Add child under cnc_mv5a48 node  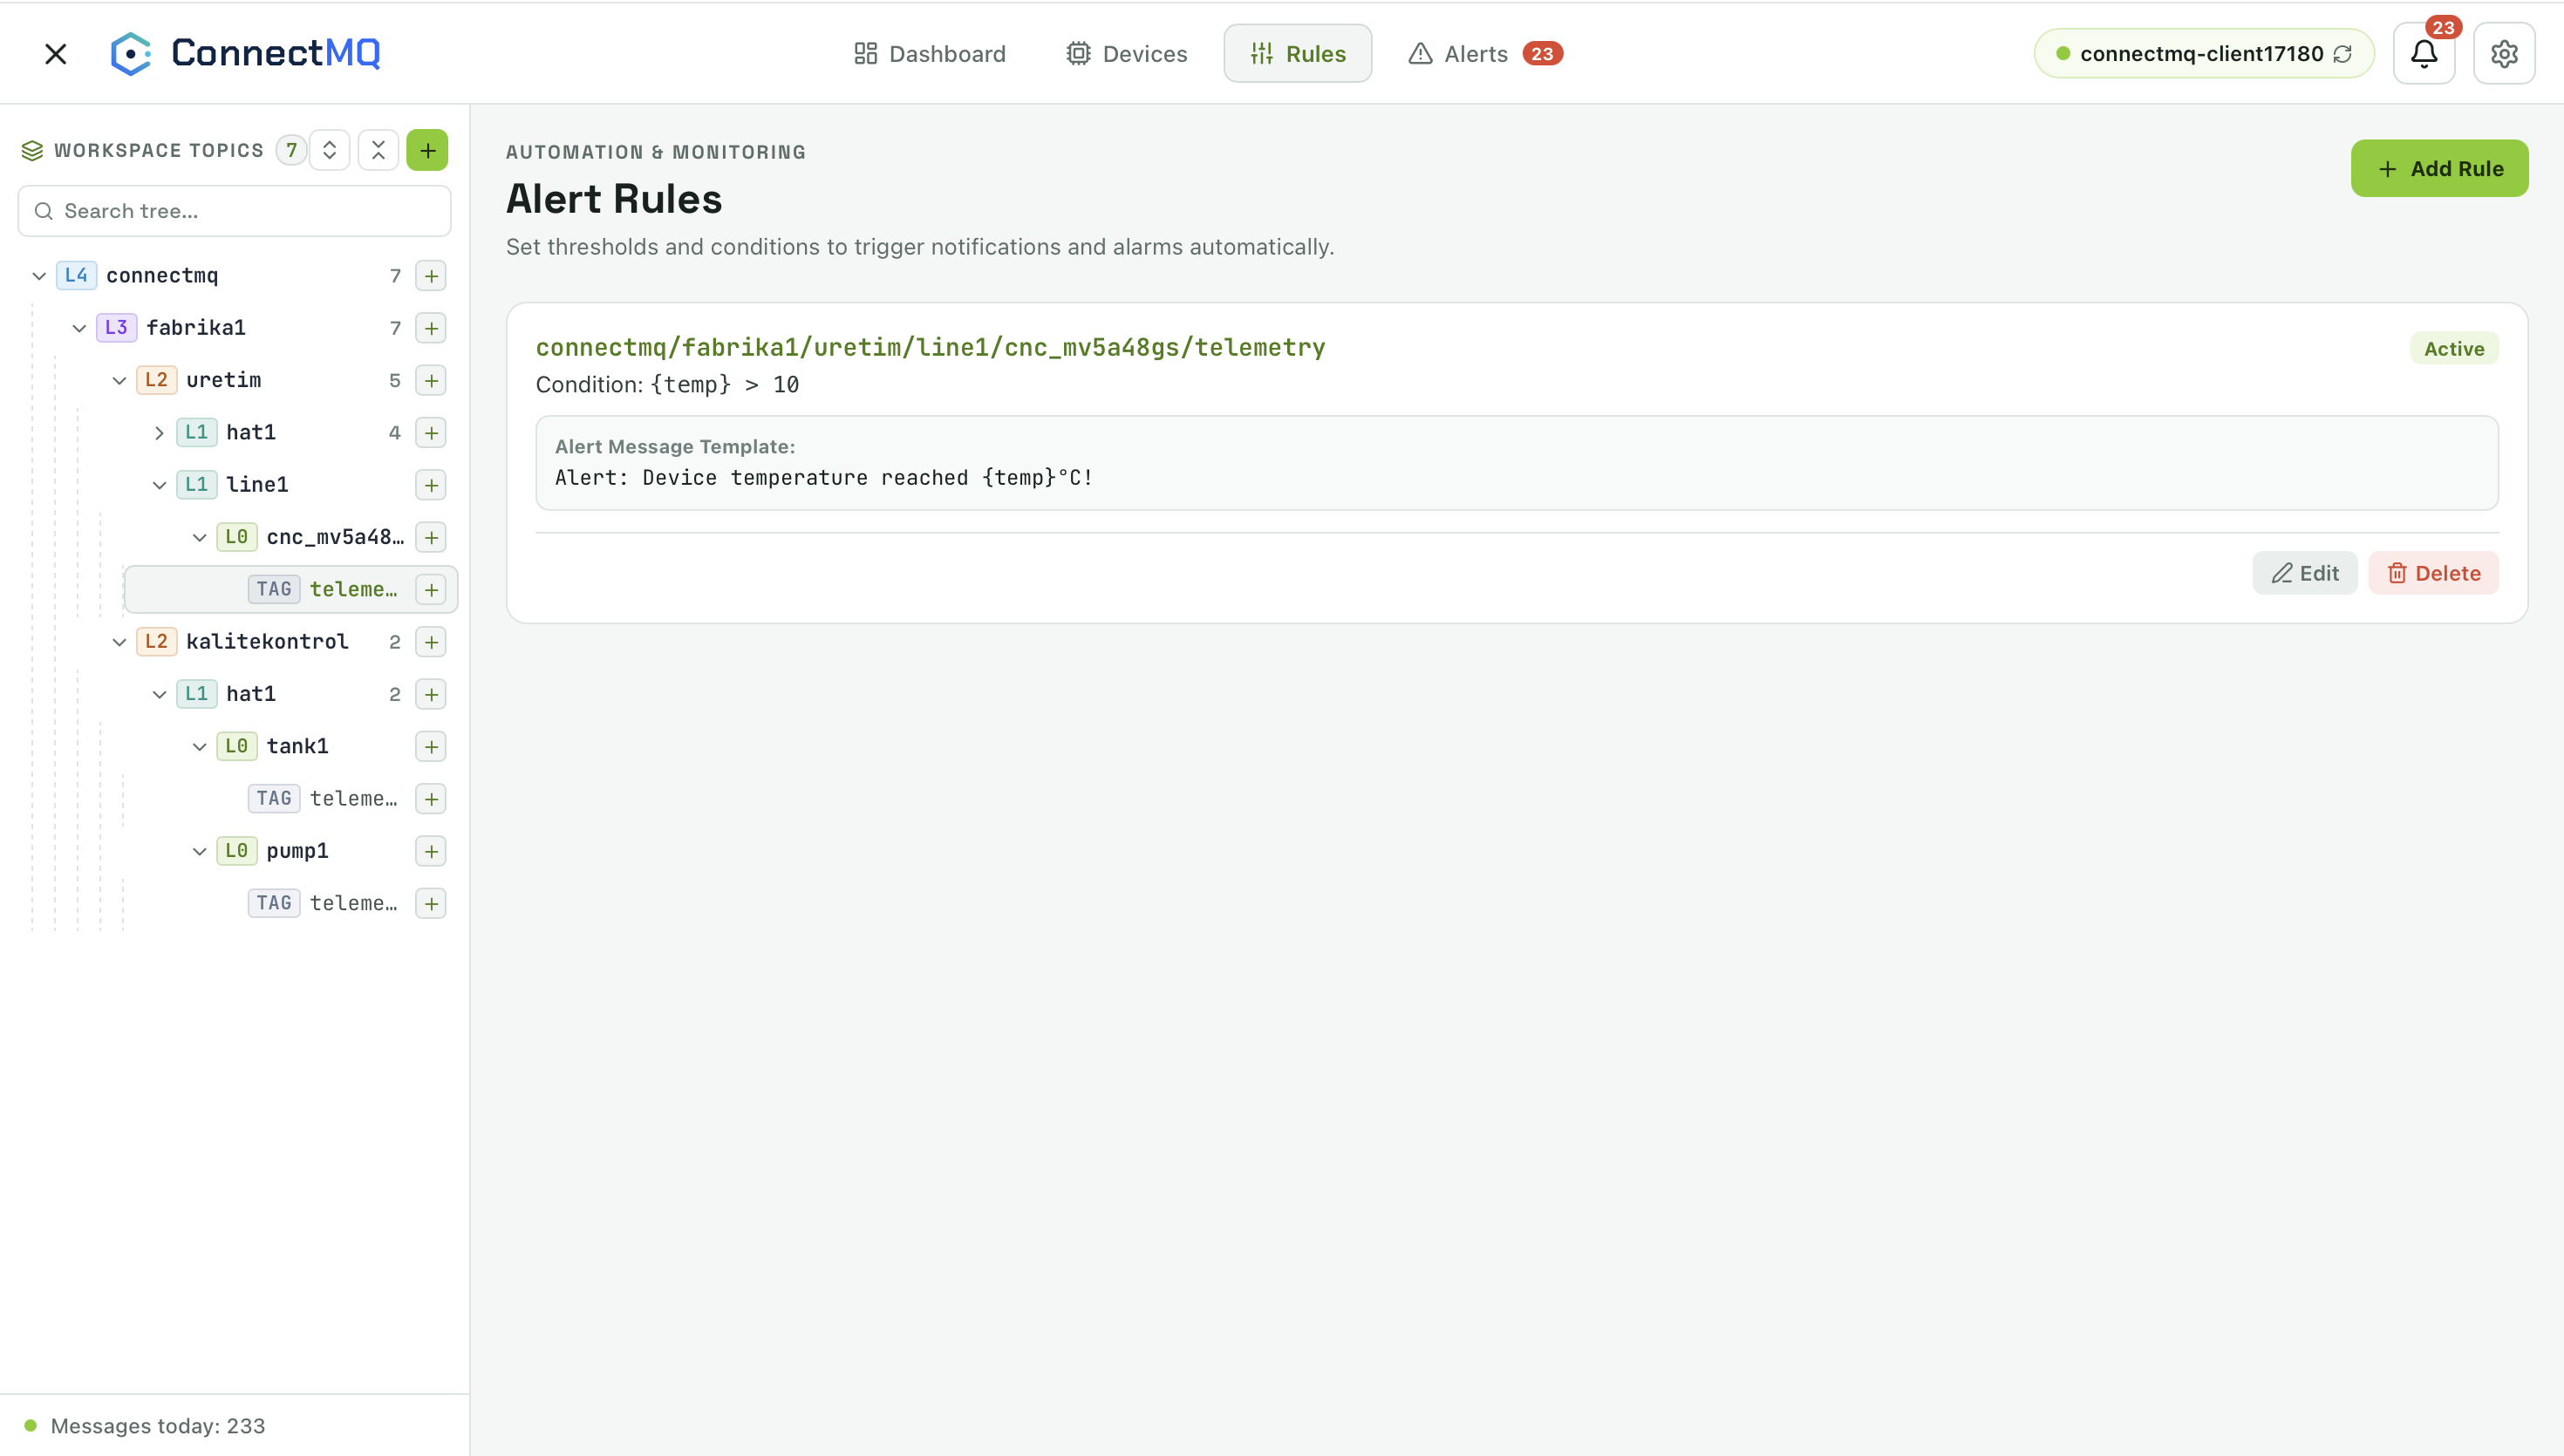[431, 537]
